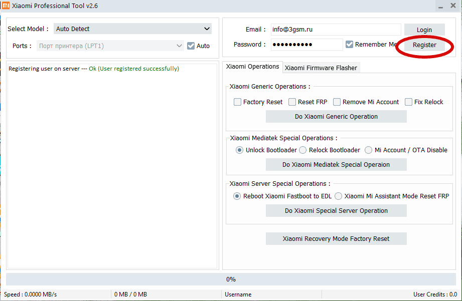The width and height of the screenshot is (462, 301).
Task: Enable the Fix Relock checkbox
Action: point(408,102)
